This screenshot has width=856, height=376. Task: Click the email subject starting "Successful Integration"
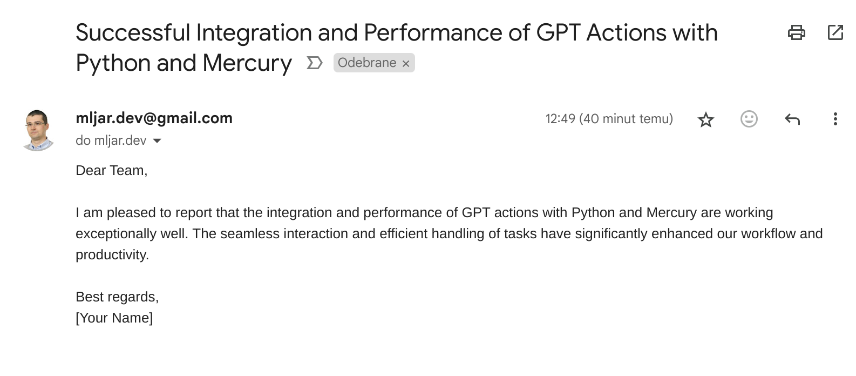point(396,33)
